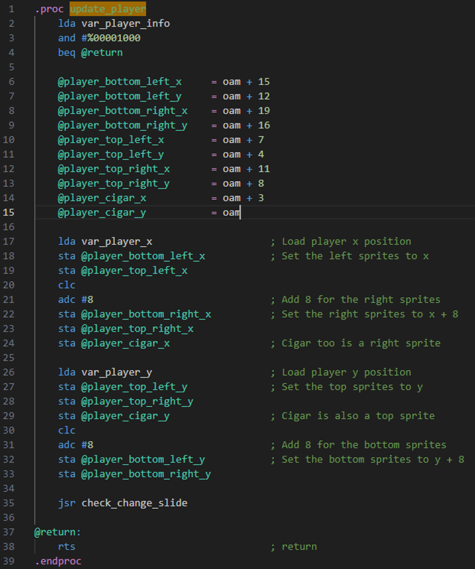475x569 pixels.
Task: Click the number 19 in bottom_right_x definition
Action: coord(264,111)
